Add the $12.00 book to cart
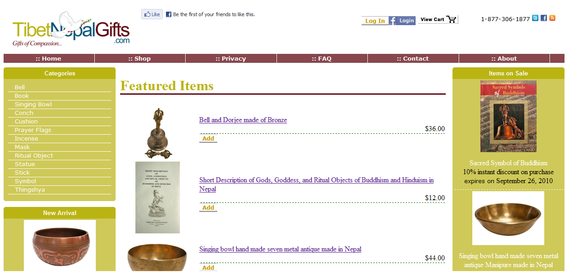The image size is (569, 272). [x=208, y=207]
